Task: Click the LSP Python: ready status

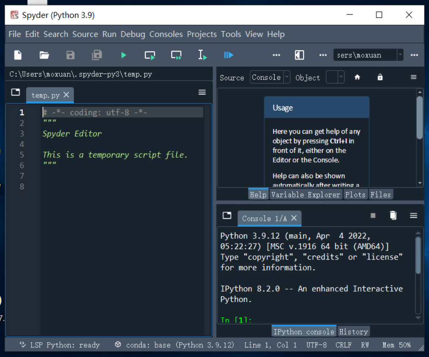Action: (59, 345)
